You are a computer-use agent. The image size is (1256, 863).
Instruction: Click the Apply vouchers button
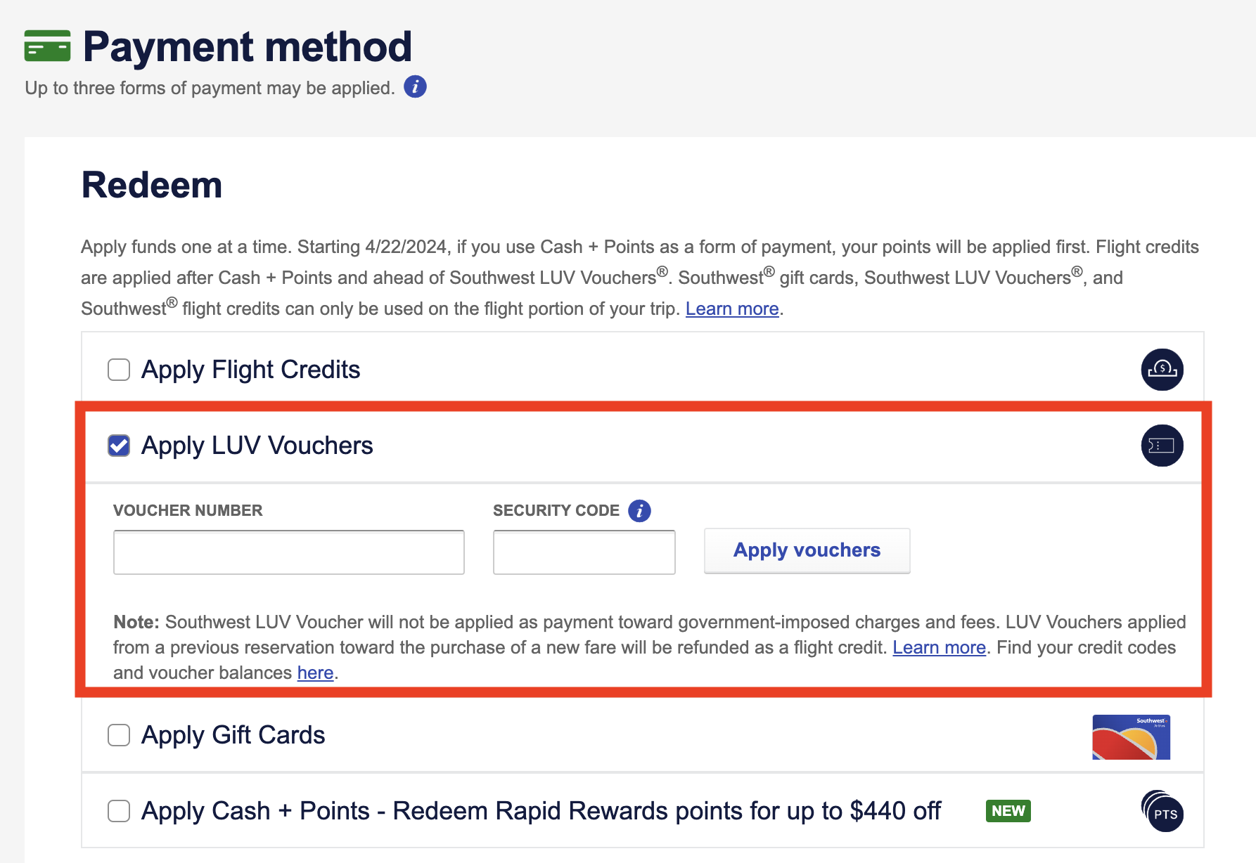[807, 551]
